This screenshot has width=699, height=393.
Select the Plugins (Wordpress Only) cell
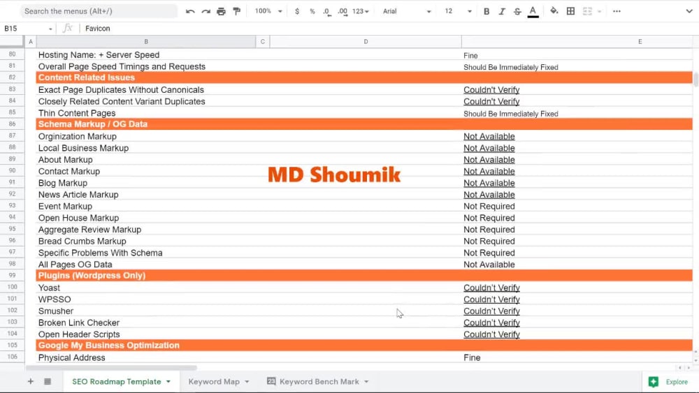[146, 276]
